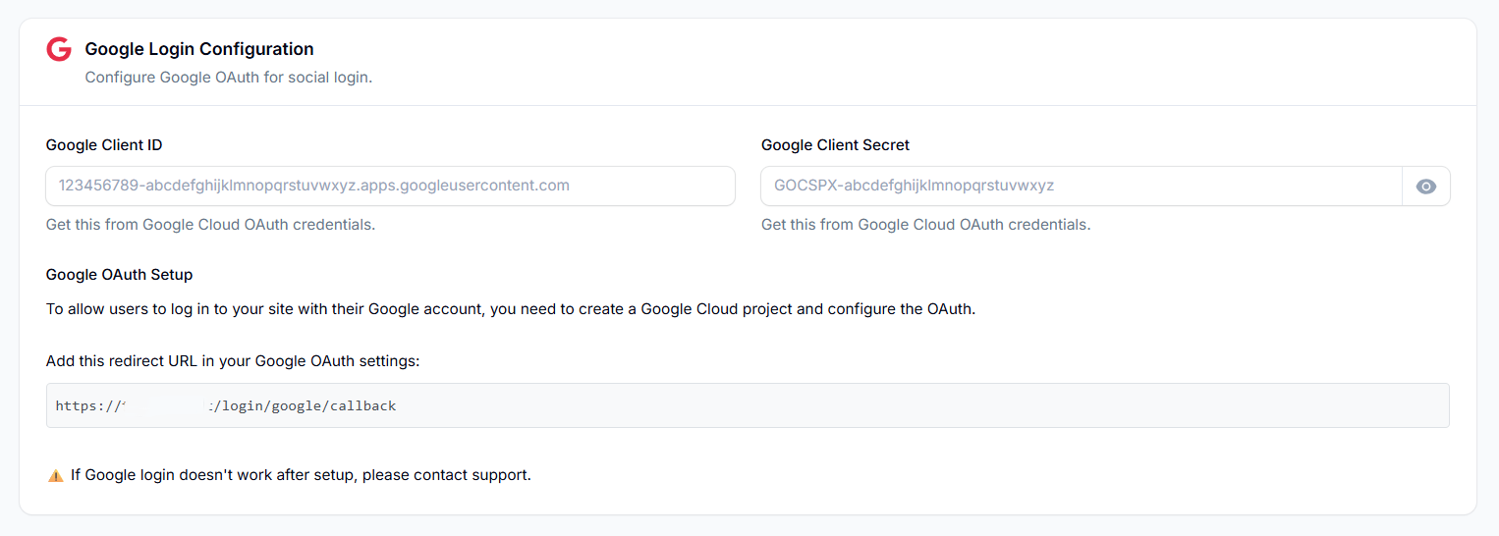Viewport: 1499px width, 536px height.
Task: Click the Google Client Secret label
Action: click(x=835, y=145)
